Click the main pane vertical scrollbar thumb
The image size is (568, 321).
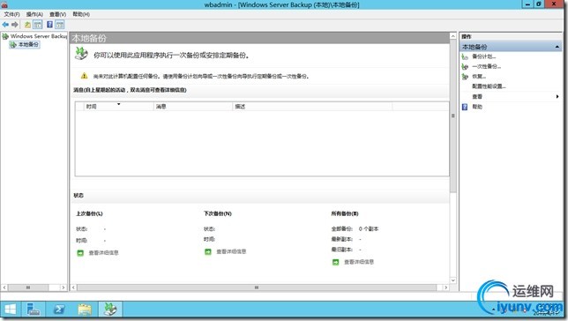tap(452, 116)
